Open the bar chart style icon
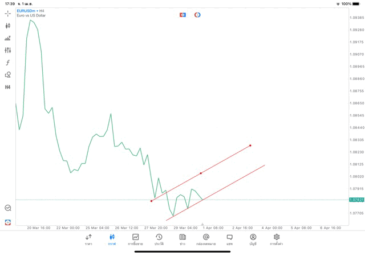 [8, 38]
